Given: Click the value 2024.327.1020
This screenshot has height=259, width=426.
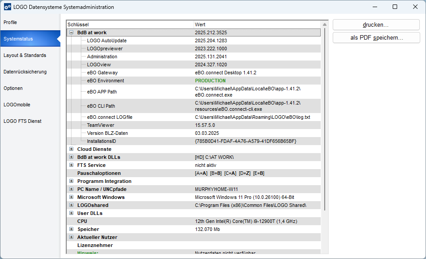Looking at the screenshot, I should point(211,65).
